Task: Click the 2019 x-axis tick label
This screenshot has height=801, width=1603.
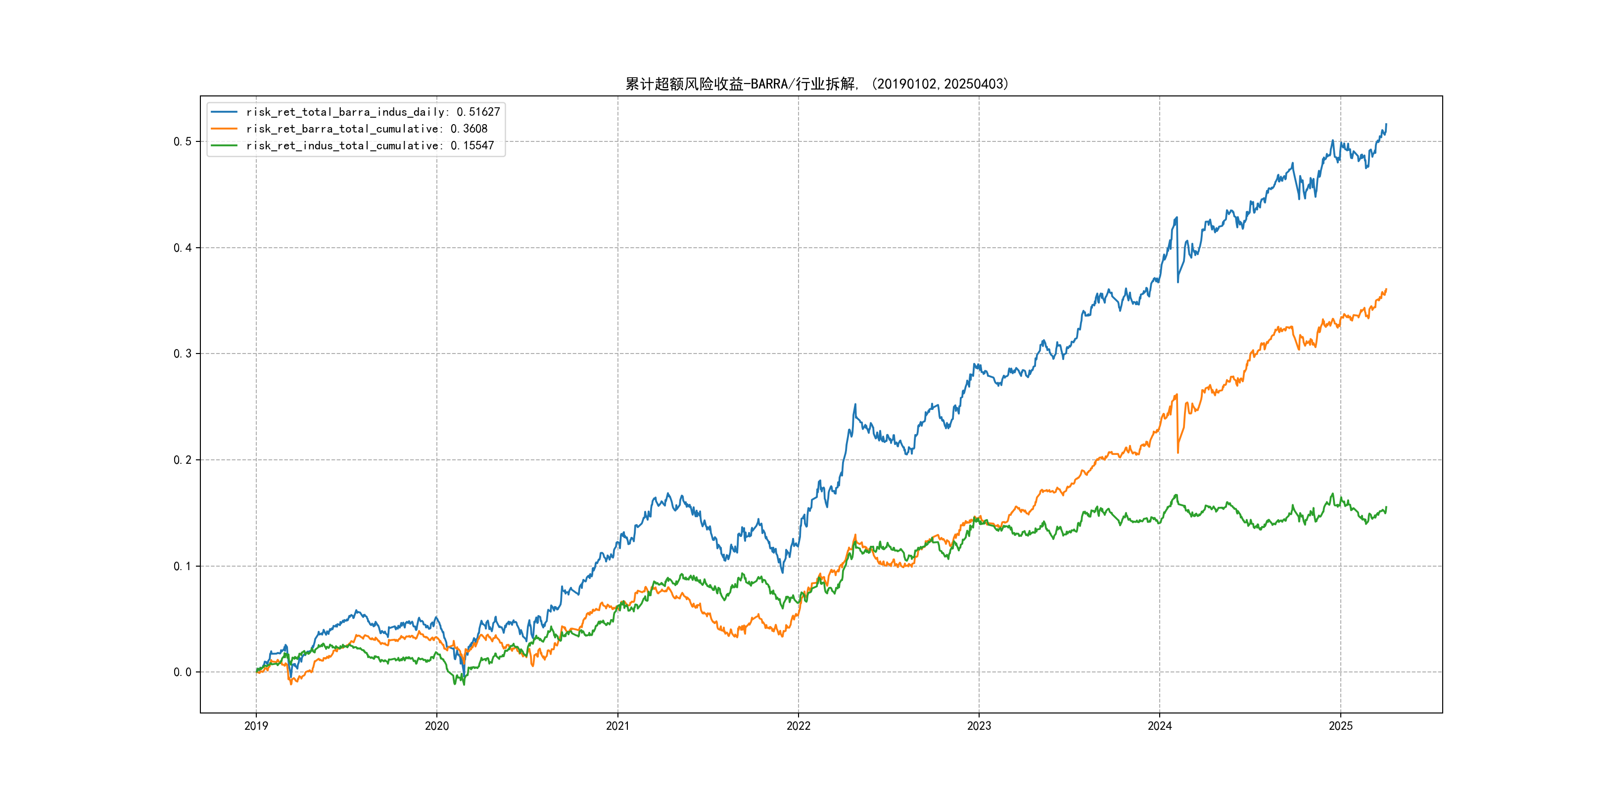Action: 256,726
